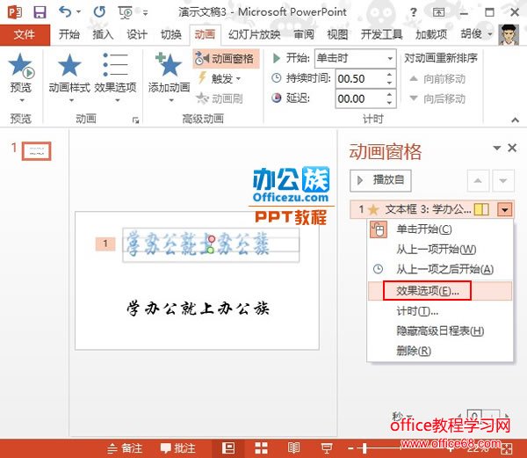Click 向前移动 in the ribbon

[437, 79]
